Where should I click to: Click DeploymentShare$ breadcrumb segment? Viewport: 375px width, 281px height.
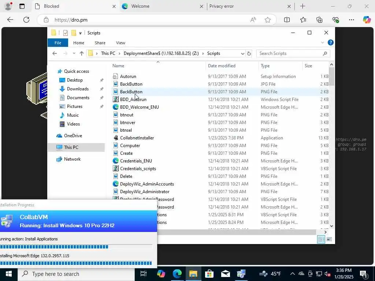click(161, 53)
